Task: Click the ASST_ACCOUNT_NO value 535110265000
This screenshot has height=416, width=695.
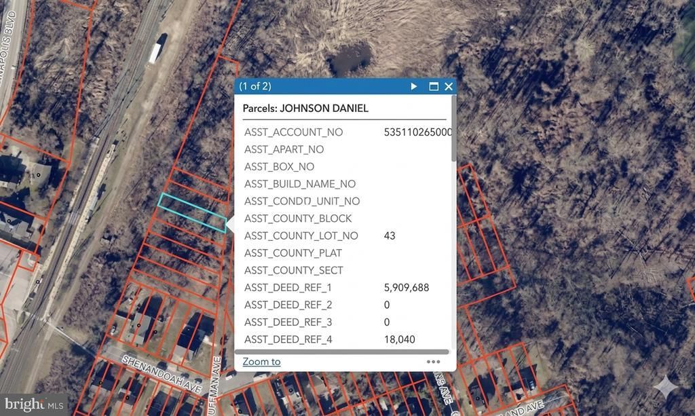Action: pos(417,132)
